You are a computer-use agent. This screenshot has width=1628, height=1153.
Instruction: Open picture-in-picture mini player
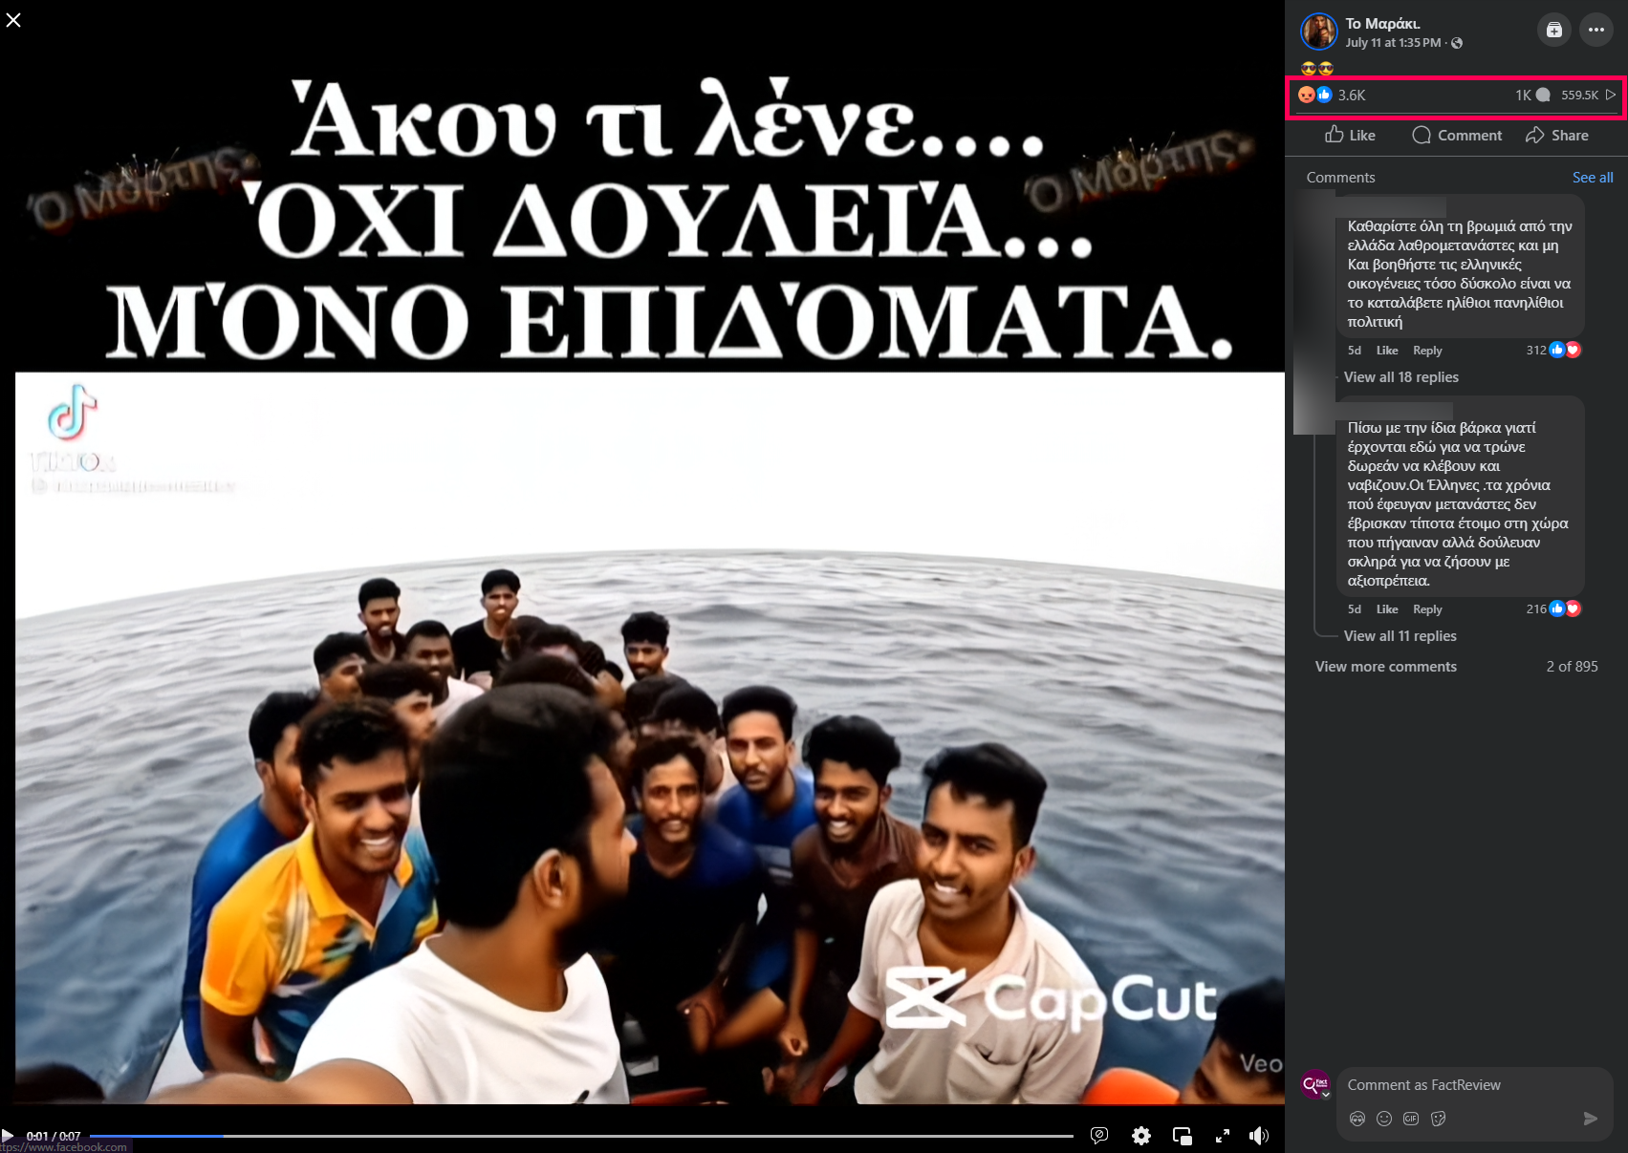(x=1182, y=1136)
